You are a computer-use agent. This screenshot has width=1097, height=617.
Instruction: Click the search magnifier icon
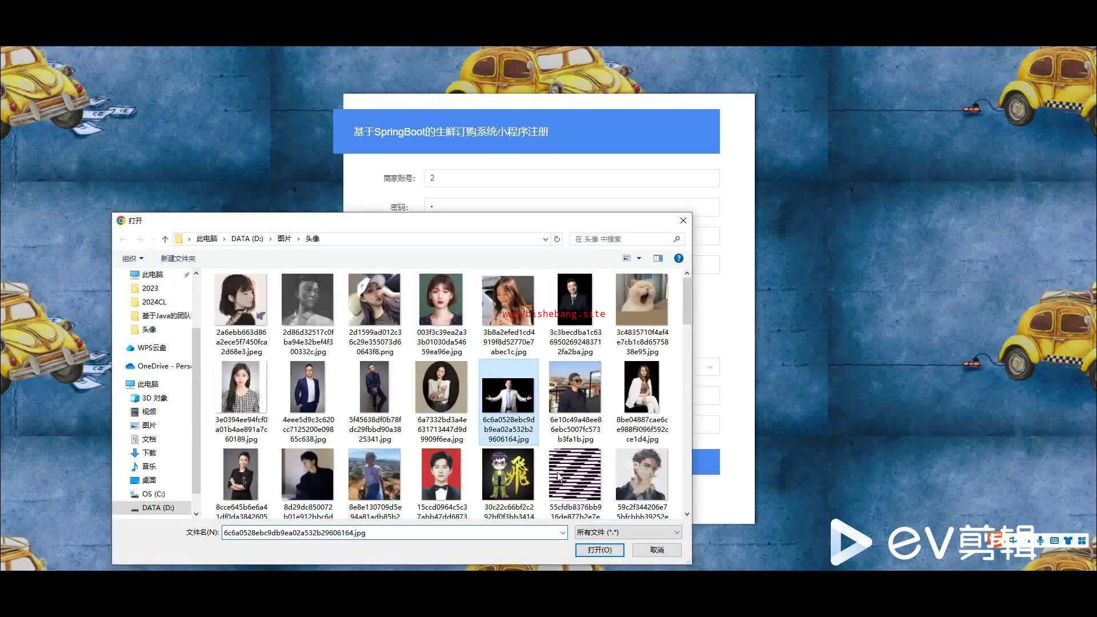[x=676, y=239]
